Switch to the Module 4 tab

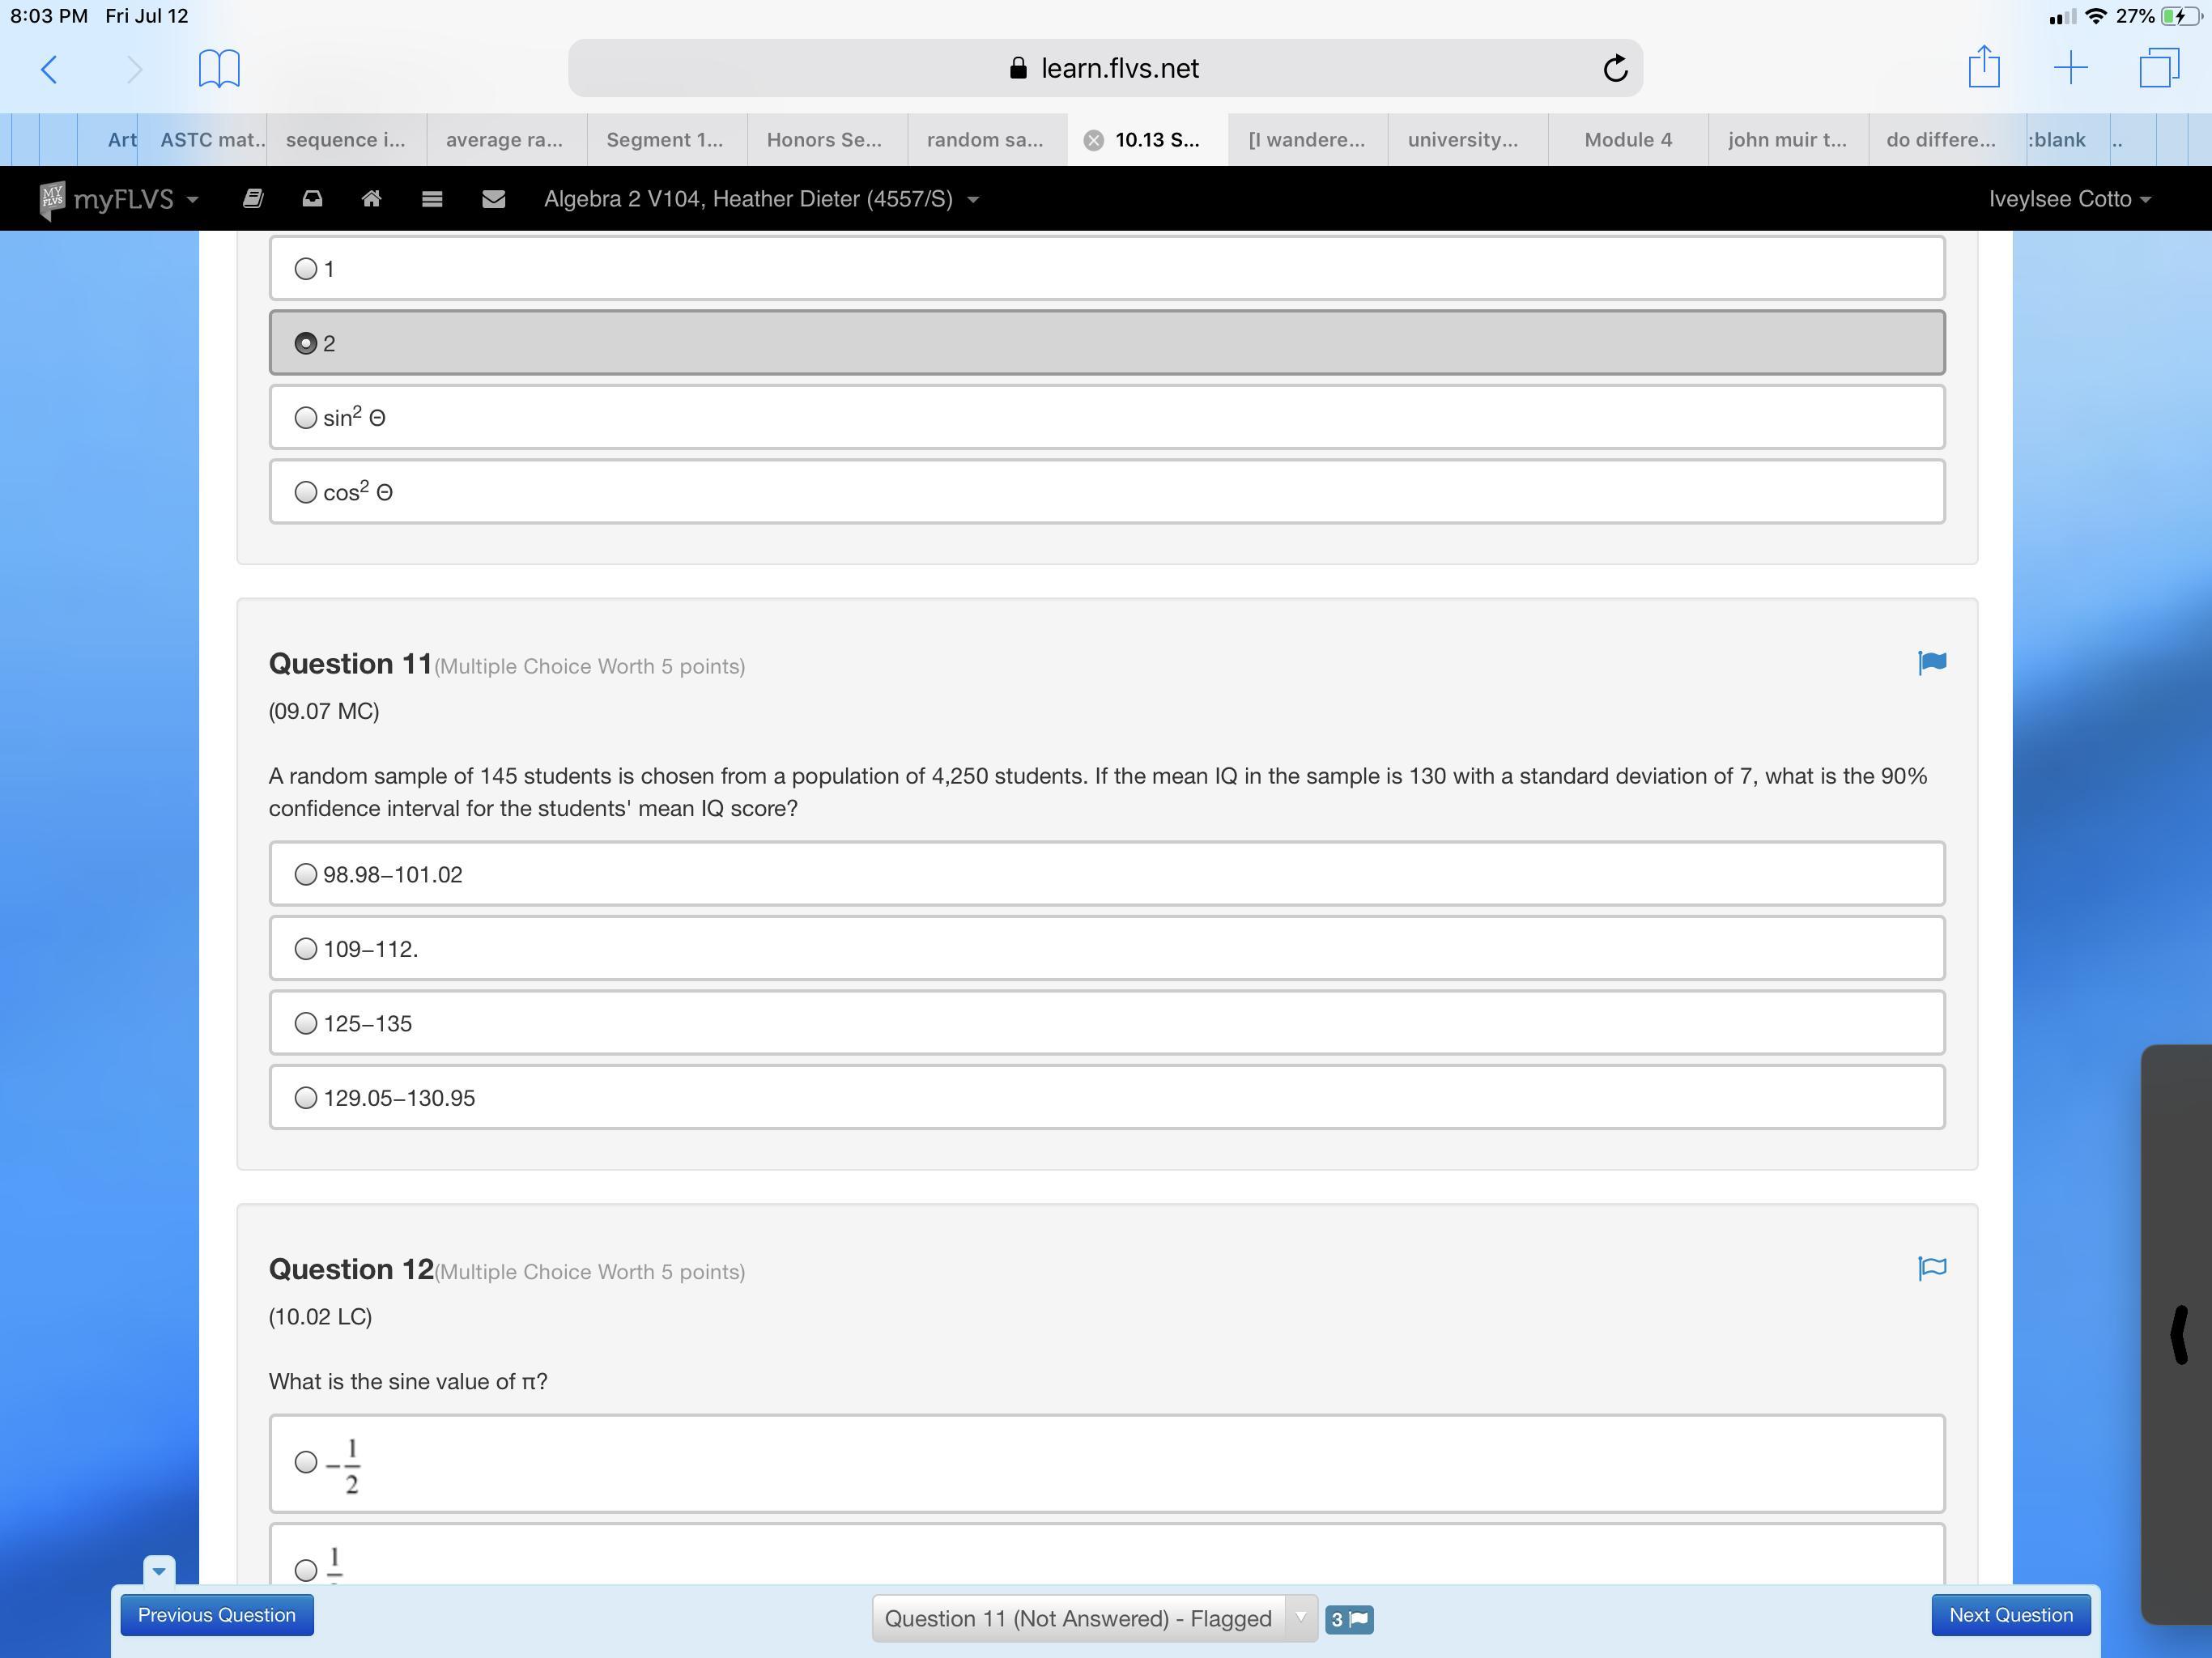click(1627, 140)
